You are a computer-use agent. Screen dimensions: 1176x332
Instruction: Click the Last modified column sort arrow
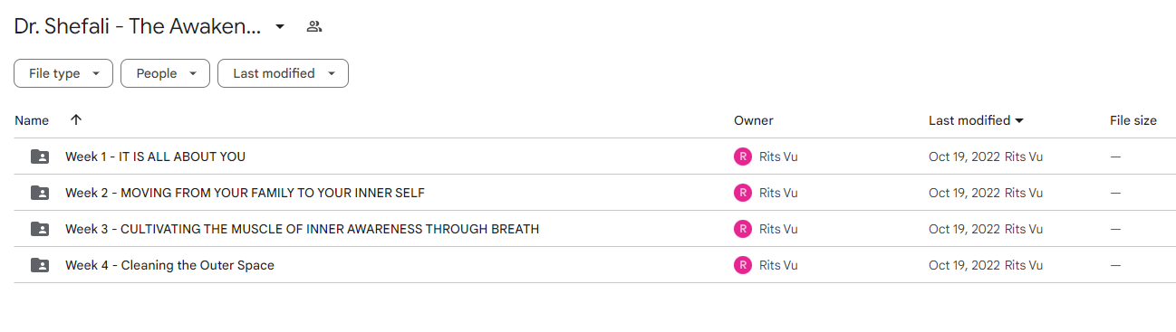pyautogui.click(x=1019, y=120)
